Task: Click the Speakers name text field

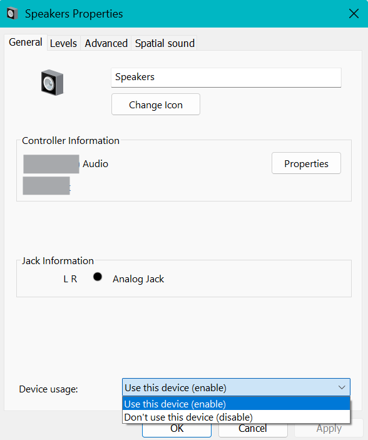Action: point(227,77)
